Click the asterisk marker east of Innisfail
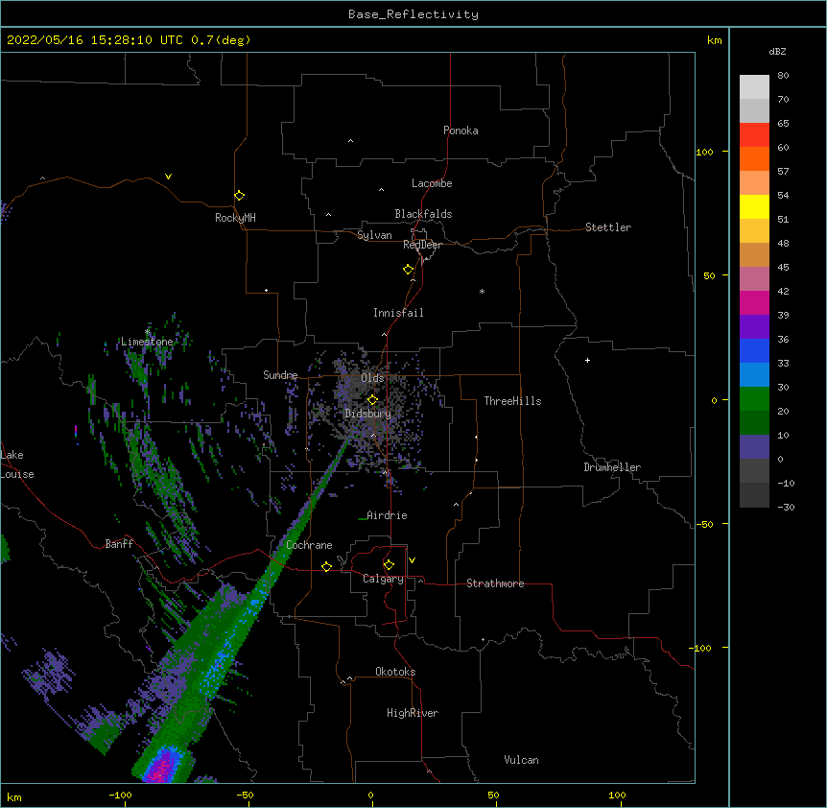827x808 pixels. pyautogui.click(x=482, y=291)
